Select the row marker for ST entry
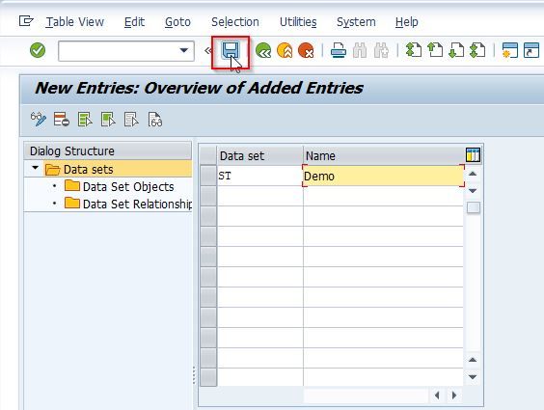This screenshot has width=544, height=410. click(208, 176)
